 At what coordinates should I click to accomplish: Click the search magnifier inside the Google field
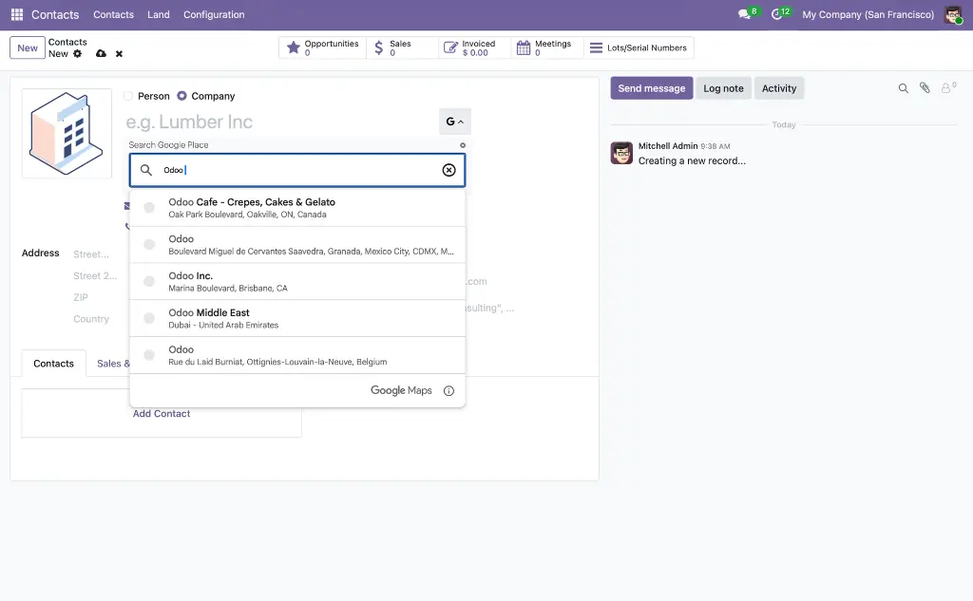click(x=145, y=170)
